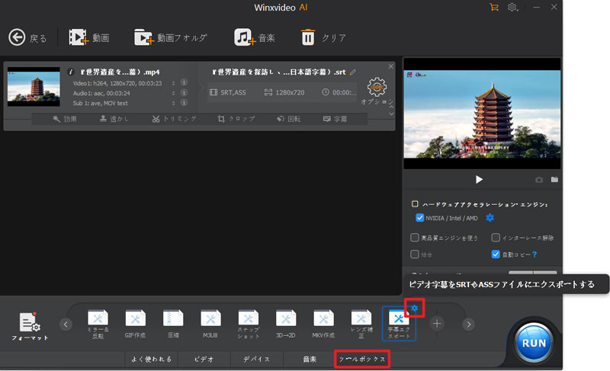Open the 効果 effects tool
The height and width of the screenshot is (371, 610).
point(65,119)
